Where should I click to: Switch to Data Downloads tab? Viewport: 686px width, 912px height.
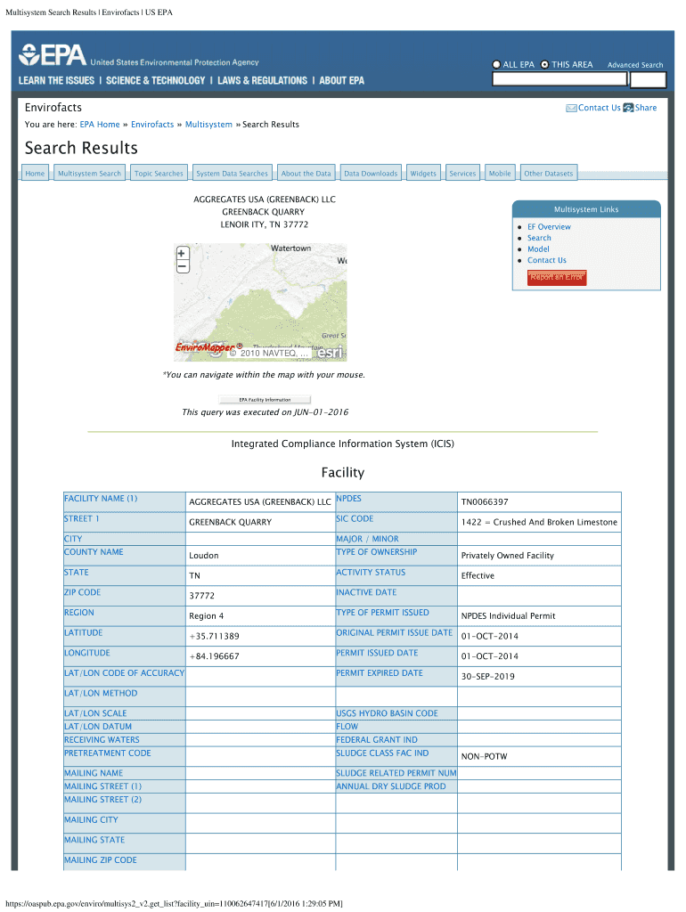coord(371,174)
